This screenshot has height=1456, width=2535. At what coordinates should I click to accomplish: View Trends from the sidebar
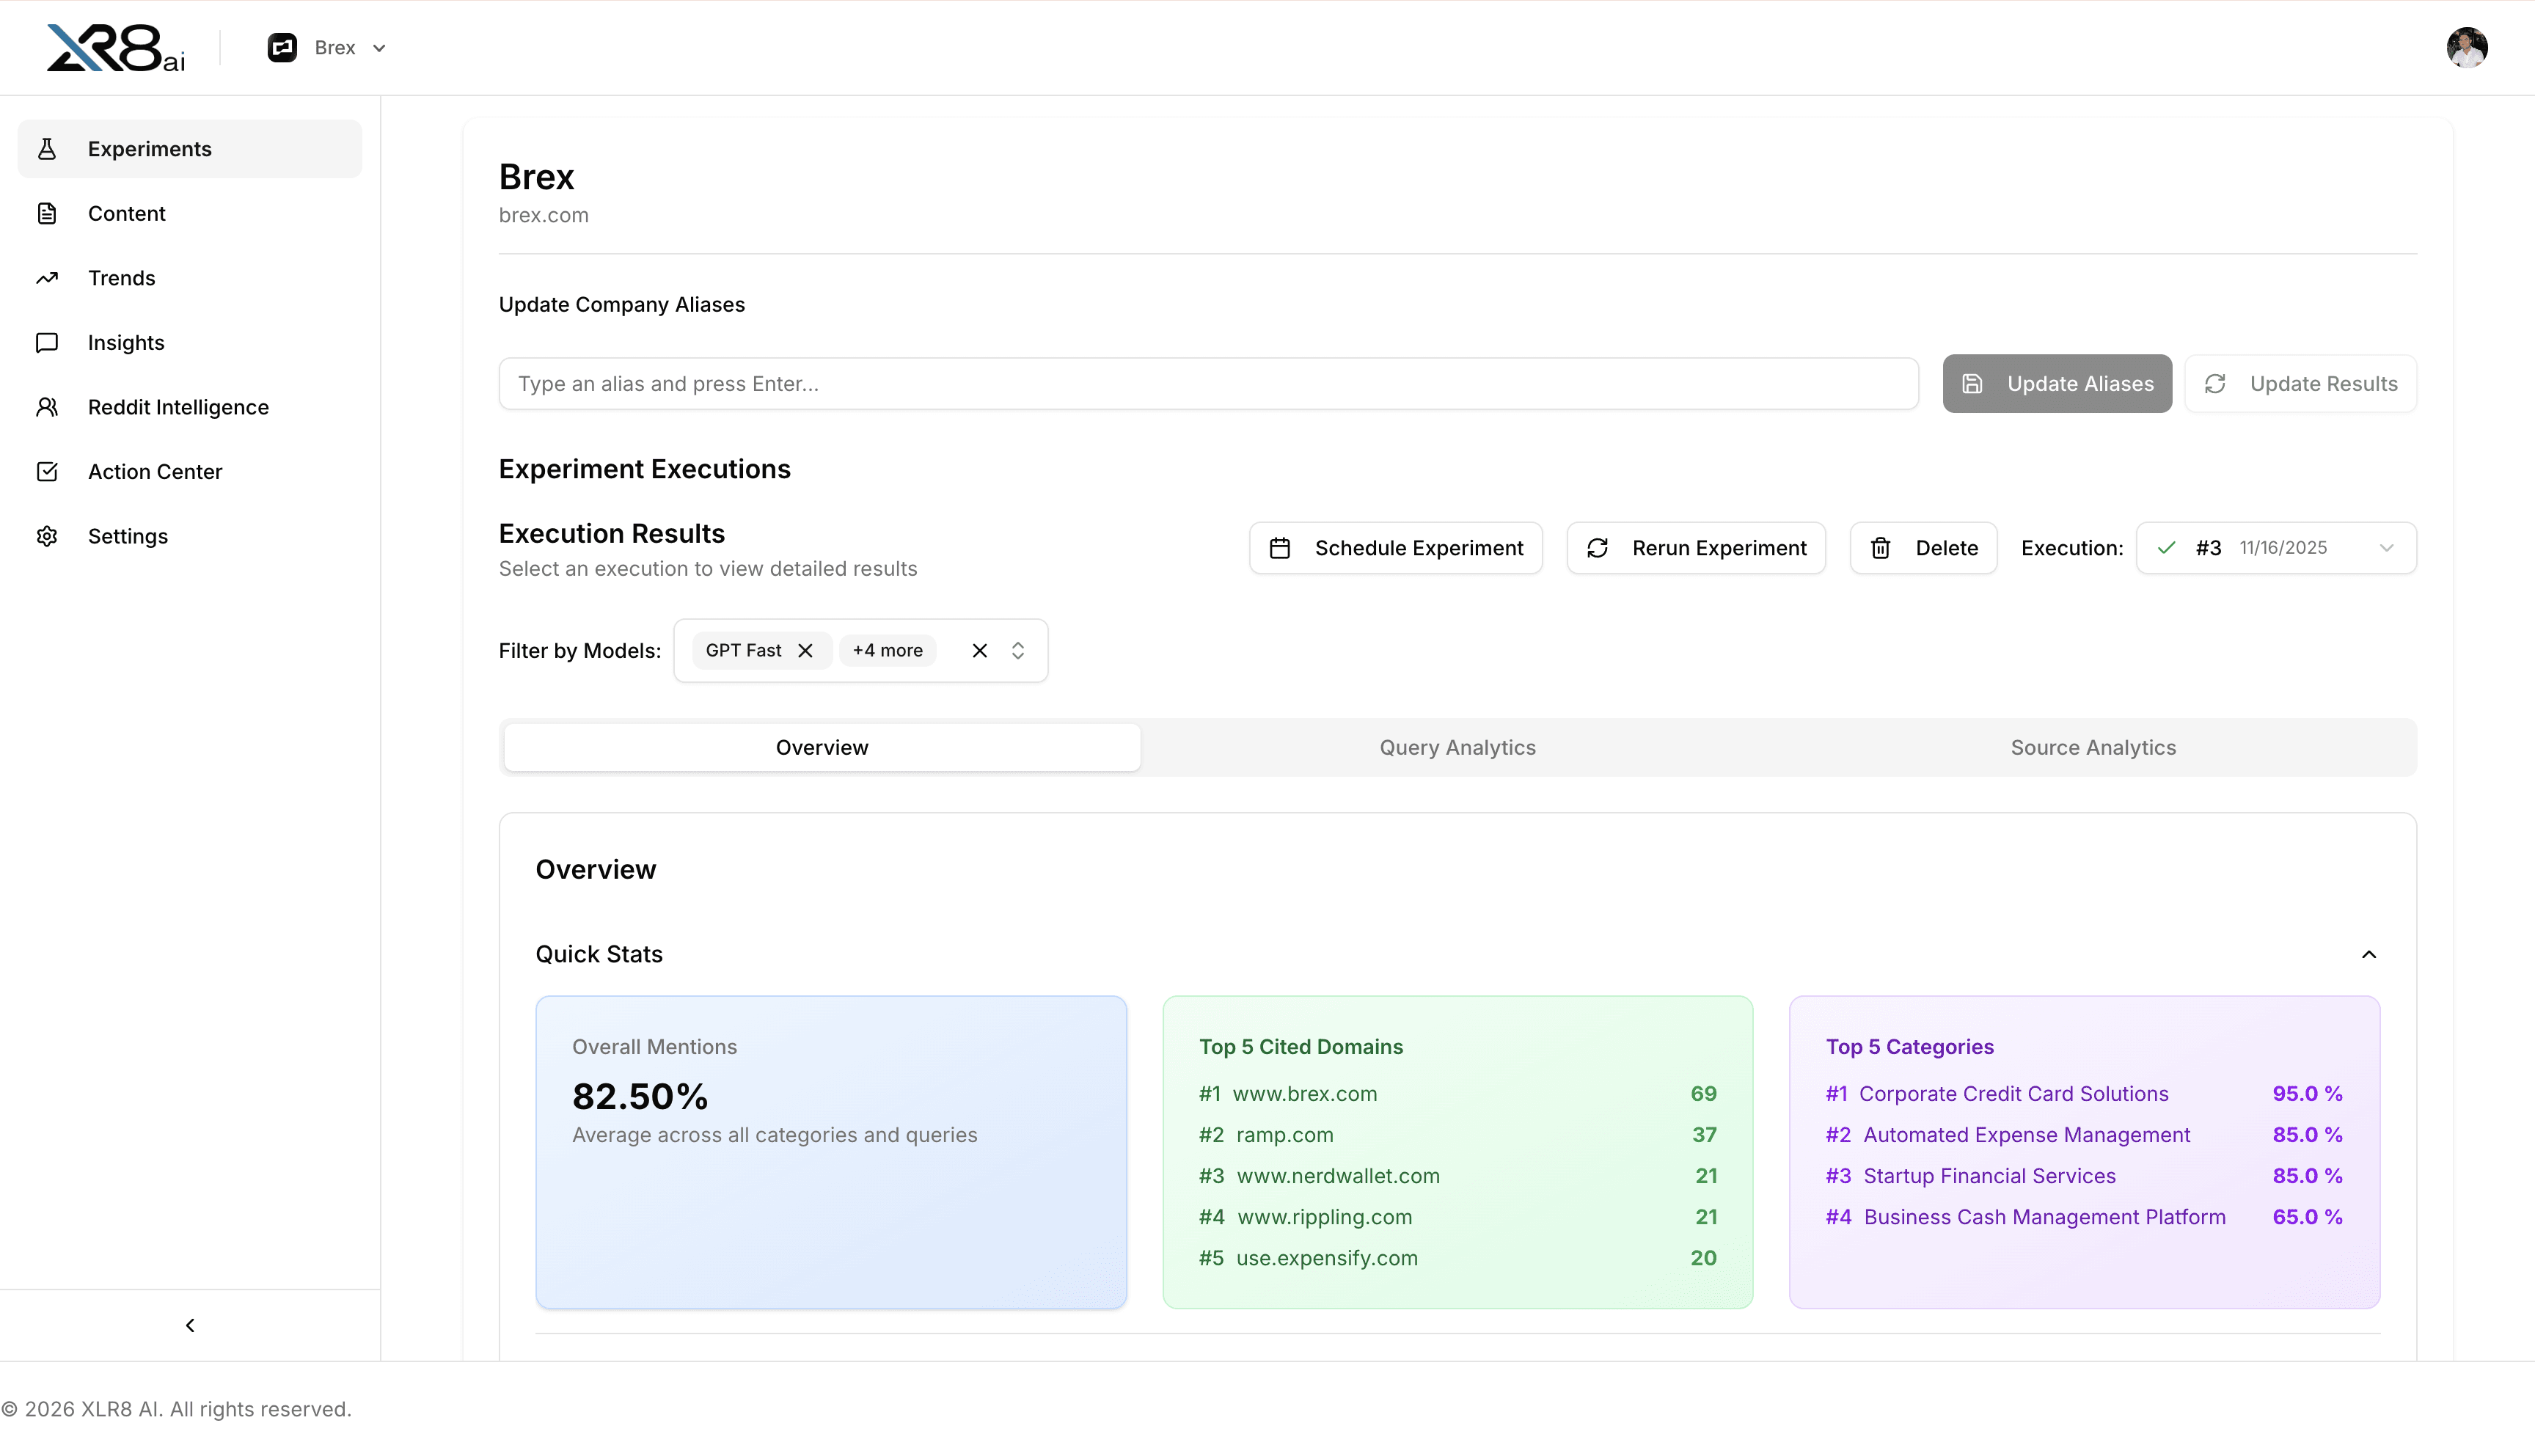(120, 278)
